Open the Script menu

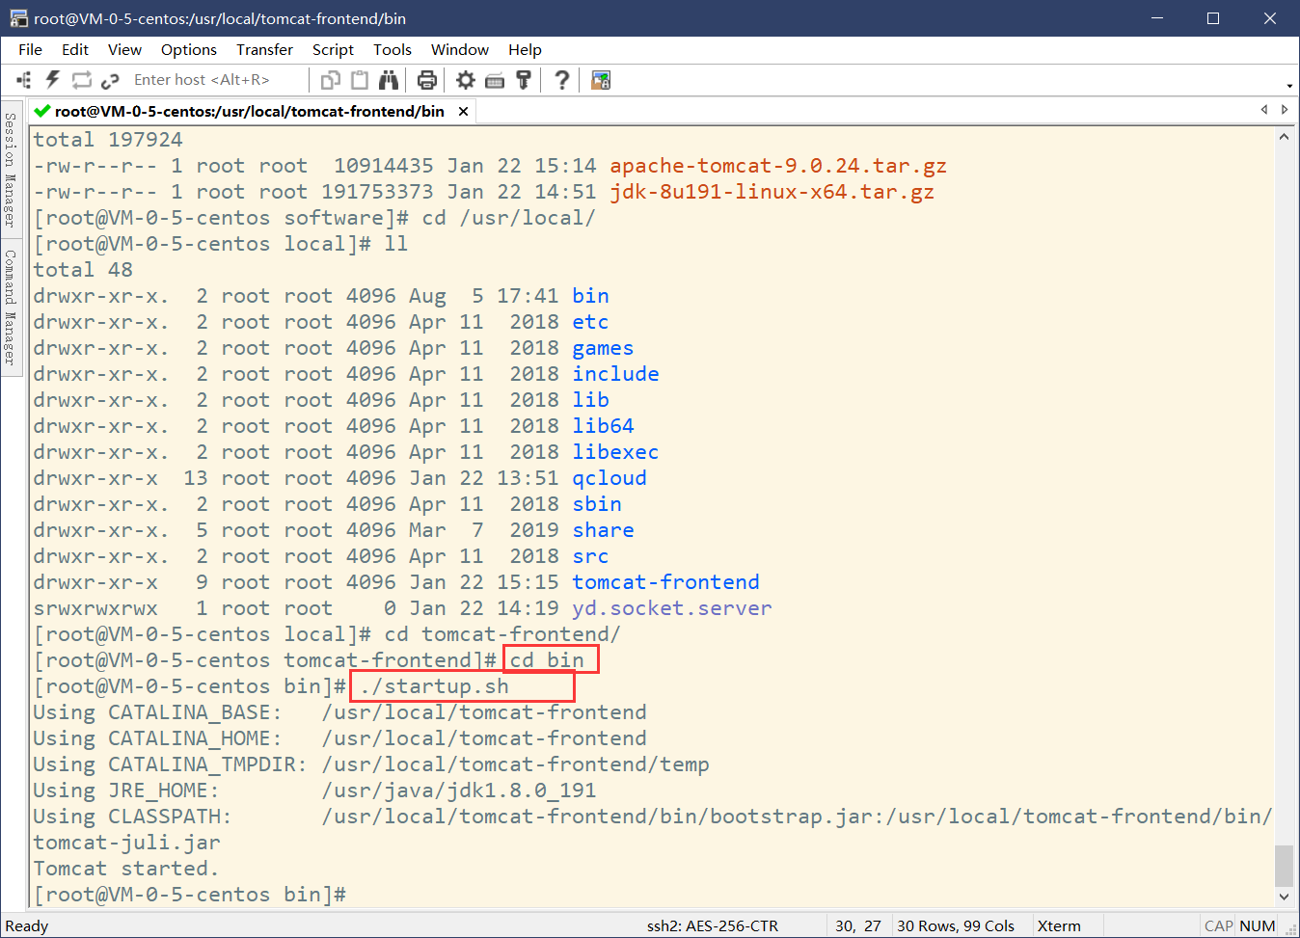[x=333, y=49]
